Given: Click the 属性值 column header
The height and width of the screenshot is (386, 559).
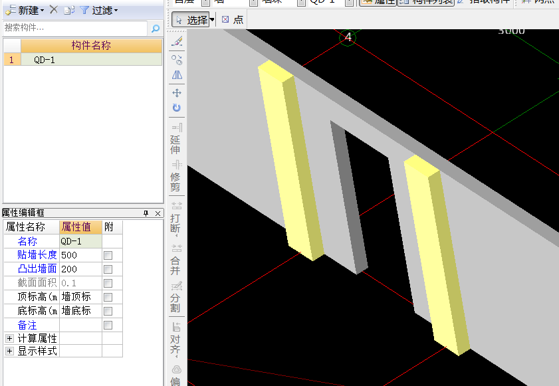Looking at the screenshot, I should point(80,227).
